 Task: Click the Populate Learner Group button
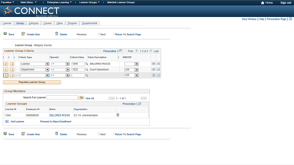[32, 82]
